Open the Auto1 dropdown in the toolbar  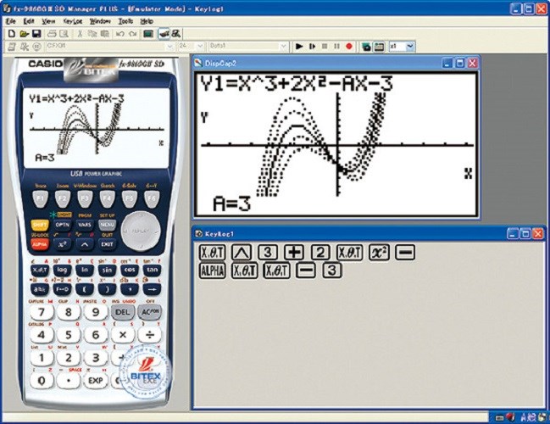click(x=283, y=47)
